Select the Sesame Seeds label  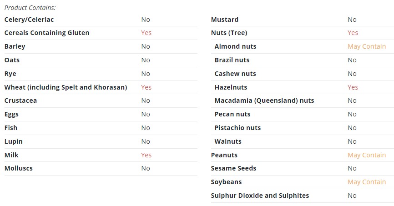click(x=233, y=168)
